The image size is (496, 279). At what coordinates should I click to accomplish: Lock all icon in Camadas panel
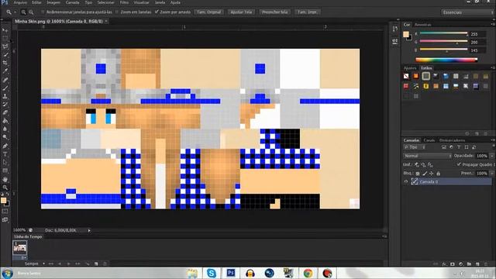coord(438,174)
